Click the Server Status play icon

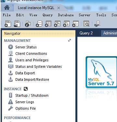click(x=10, y=47)
